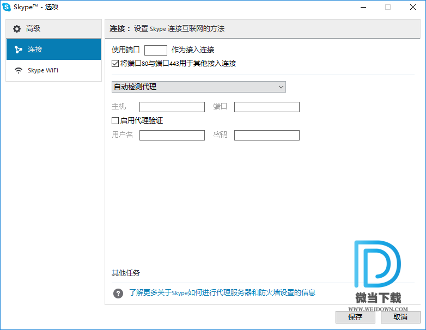Click the 使用端口 incoming port field
The width and height of the screenshot is (426, 330).
click(x=155, y=50)
